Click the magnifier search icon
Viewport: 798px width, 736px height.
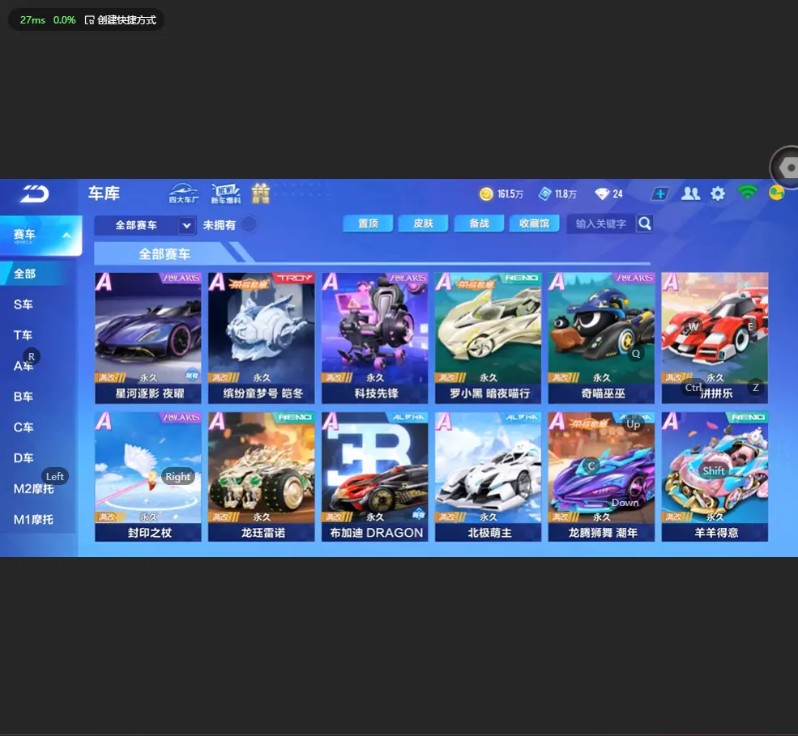pos(645,223)
